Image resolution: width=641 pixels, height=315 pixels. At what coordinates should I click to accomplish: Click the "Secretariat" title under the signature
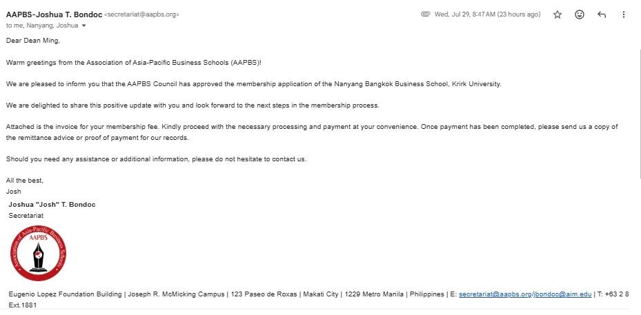pos(26,216)
